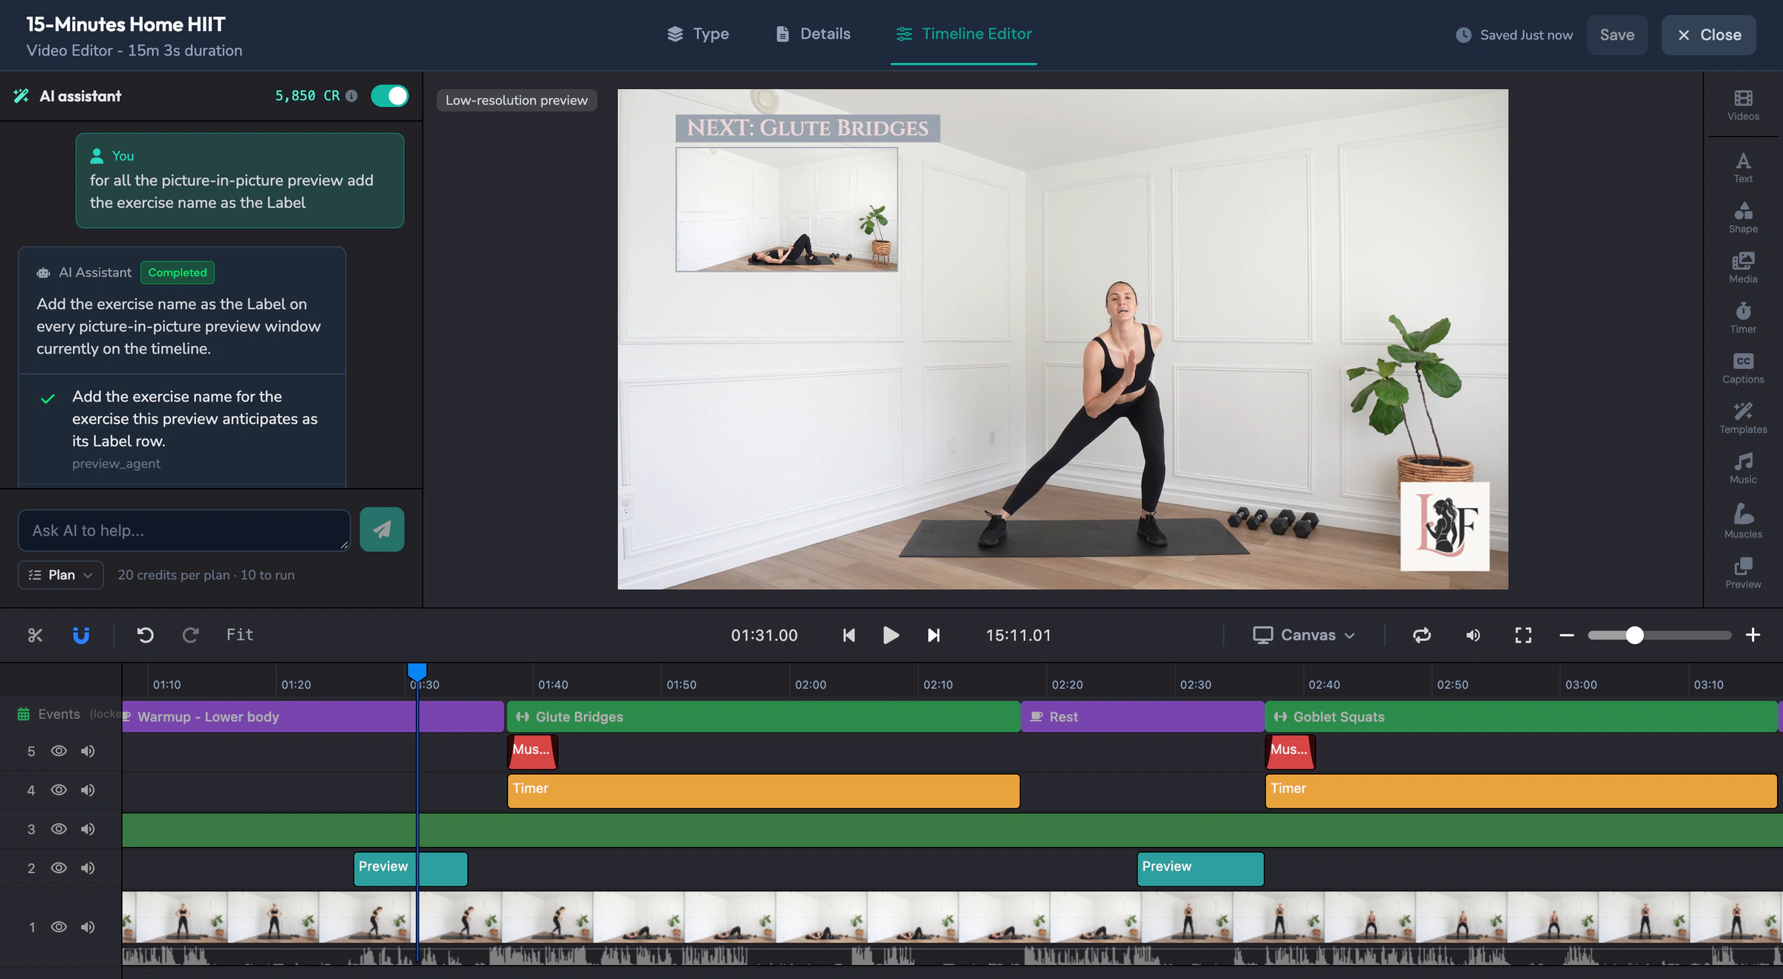1783x979 pixels.
Task: Select the Rest event block
Action: point(1143,717)
